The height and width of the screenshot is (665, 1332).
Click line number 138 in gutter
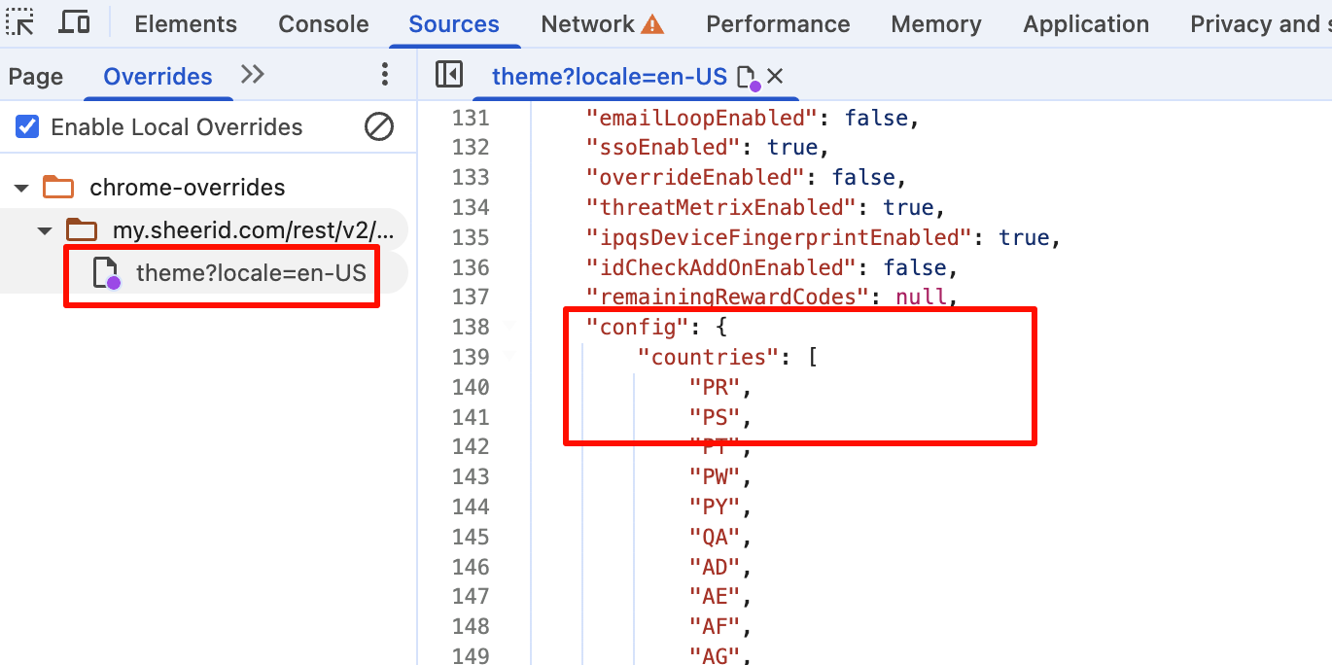(471, 327)
